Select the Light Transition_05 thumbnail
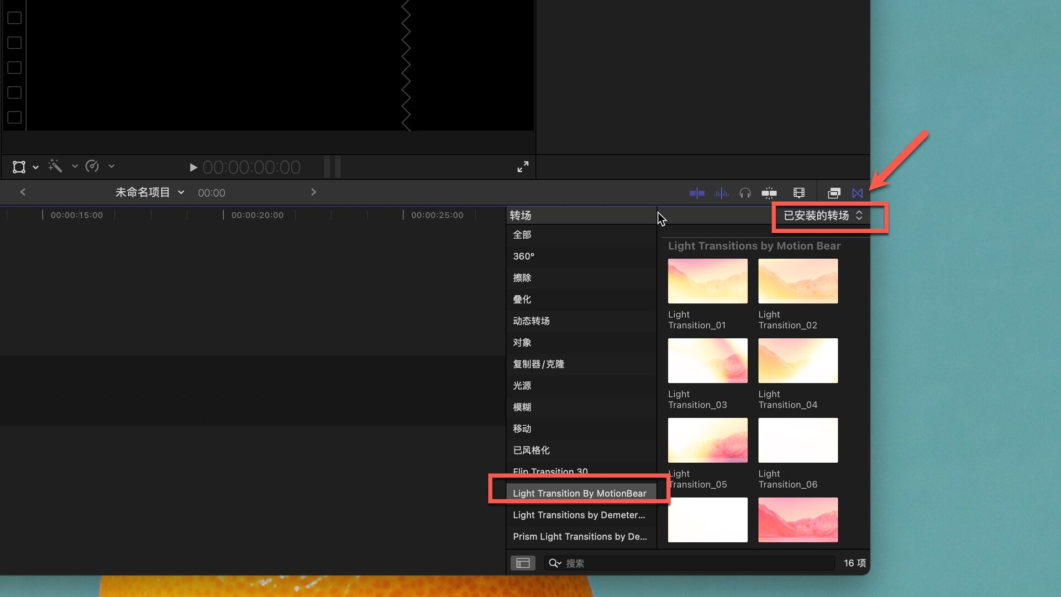1061x597 pixels. (707, 440)
